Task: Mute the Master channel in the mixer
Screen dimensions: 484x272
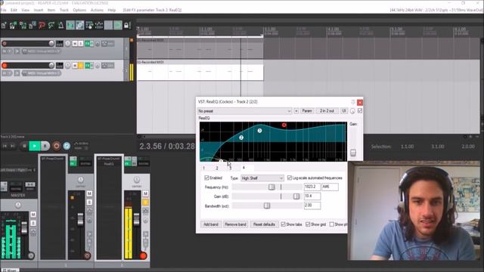Action: pos(33,215)
